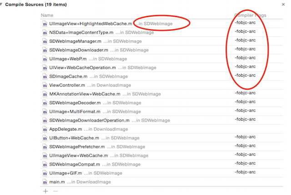Add a source file with the plus button
The height and width of the screenshot is (195, 291).
(45, 191)
